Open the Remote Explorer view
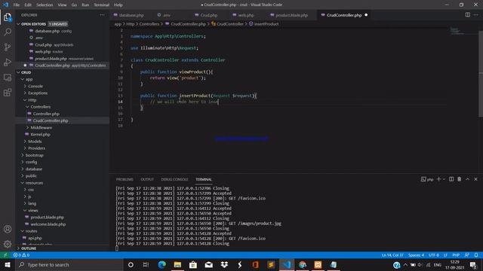Image resolution: width=483 pixels, height=271 pixels. [x=8, y=77]
